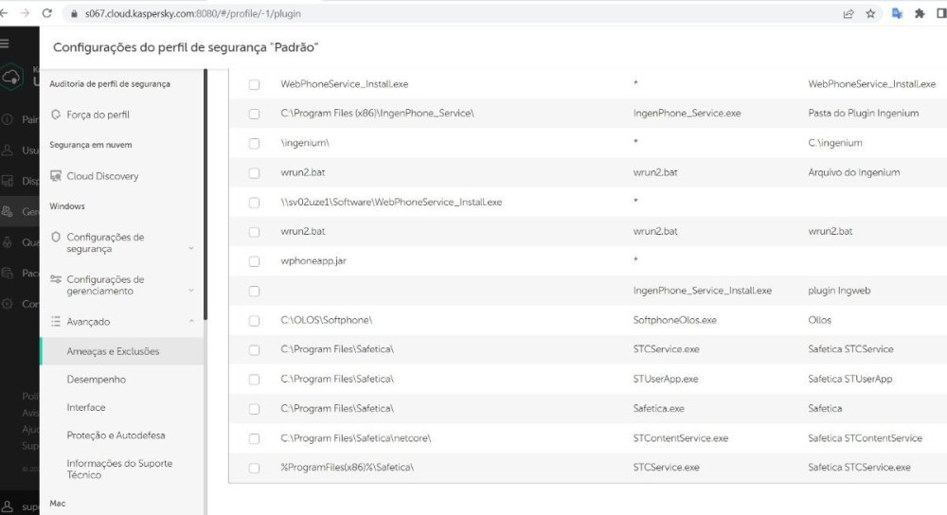Open the browser extensions puzzle icon
The height and width of the screenshot is (515, 947).
tap(919, 14)
